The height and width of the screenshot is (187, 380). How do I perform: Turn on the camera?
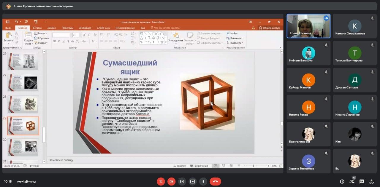[171, 181]
